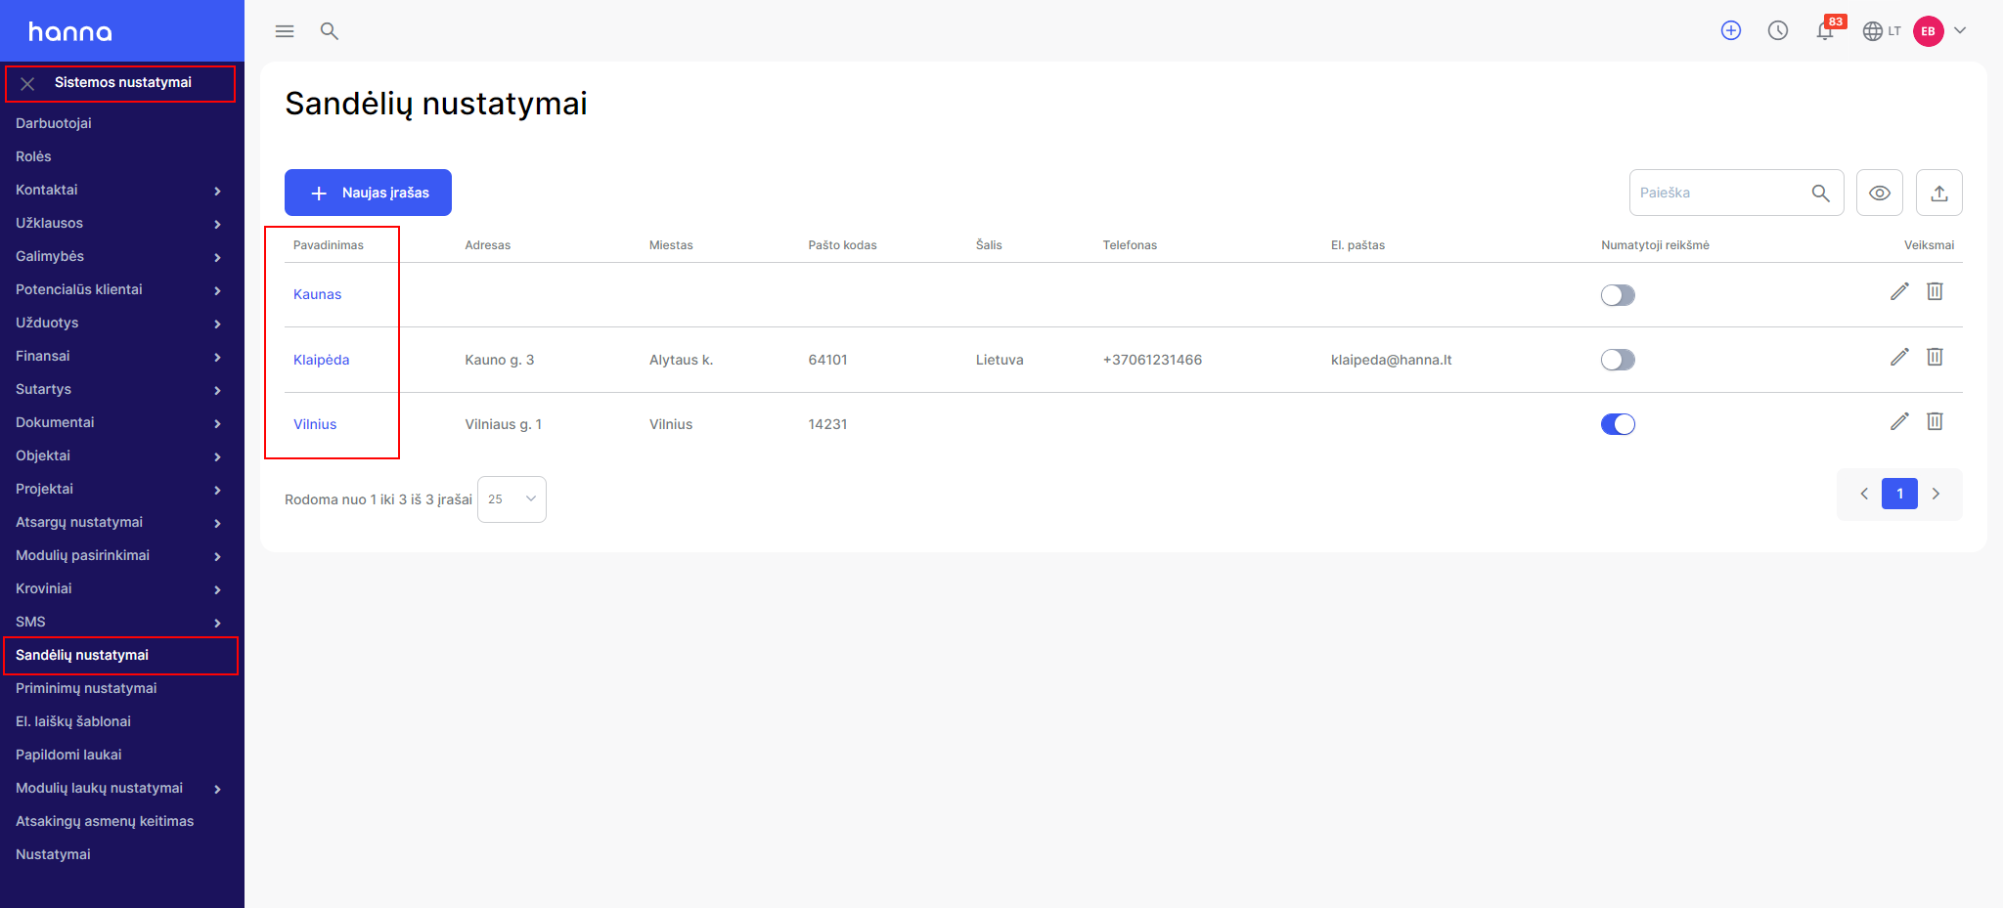Disable default toggle for Vilnius
2003x908 pixels.
point(1618,424)
